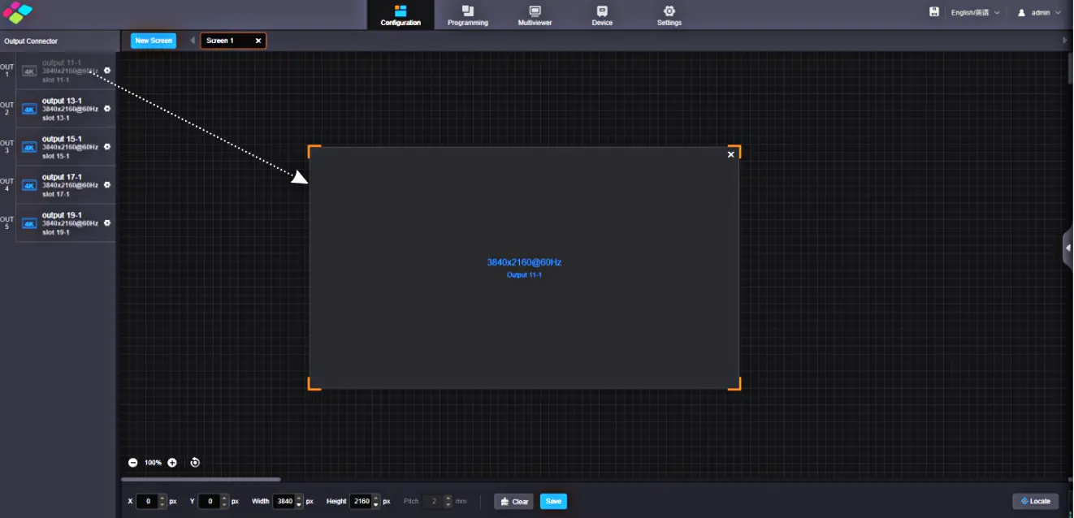Open settings gear for output 19-1
This screenshot has width=1074, height=518.
[106, 222]
